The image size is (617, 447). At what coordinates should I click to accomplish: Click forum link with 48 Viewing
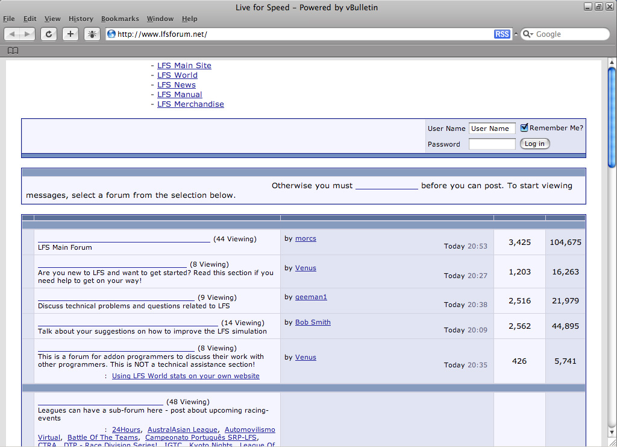point(101,402)
